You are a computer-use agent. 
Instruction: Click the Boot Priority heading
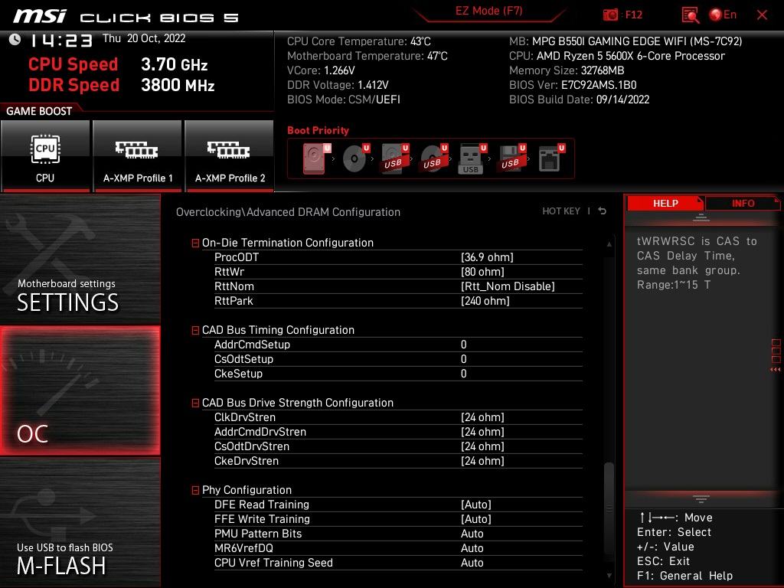tap(318, 130)
